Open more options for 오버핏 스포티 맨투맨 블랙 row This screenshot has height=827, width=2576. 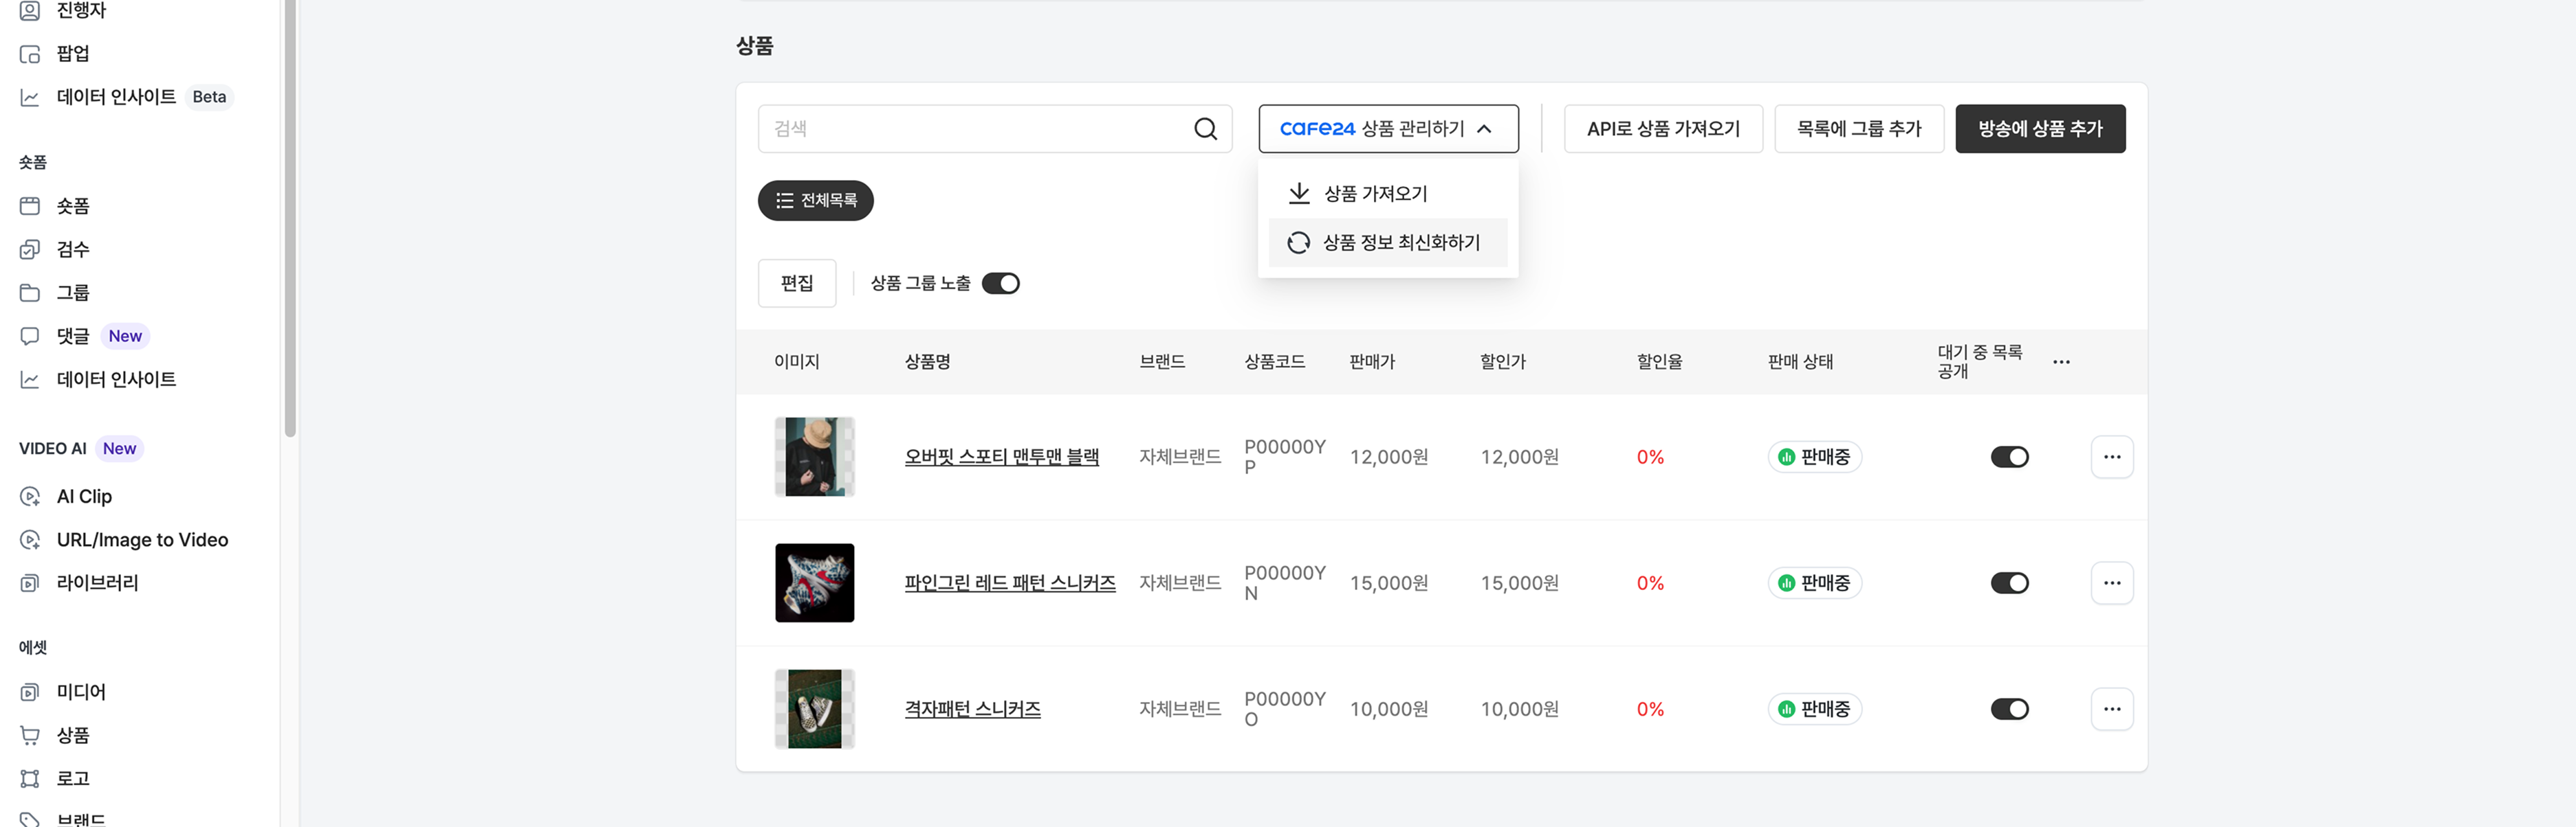coord(2112,457)
